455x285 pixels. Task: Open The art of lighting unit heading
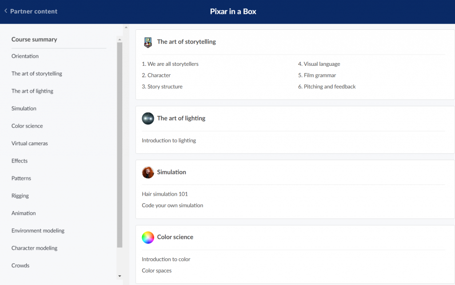(x=181, y=118)
